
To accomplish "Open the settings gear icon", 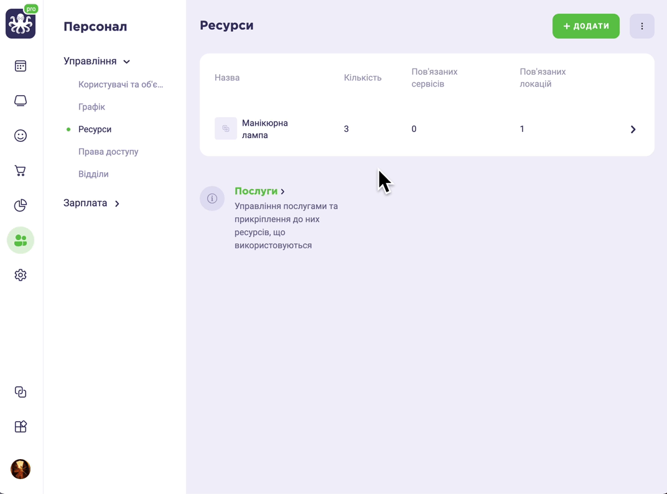I will pyautogui.click(x=21, y=275).
